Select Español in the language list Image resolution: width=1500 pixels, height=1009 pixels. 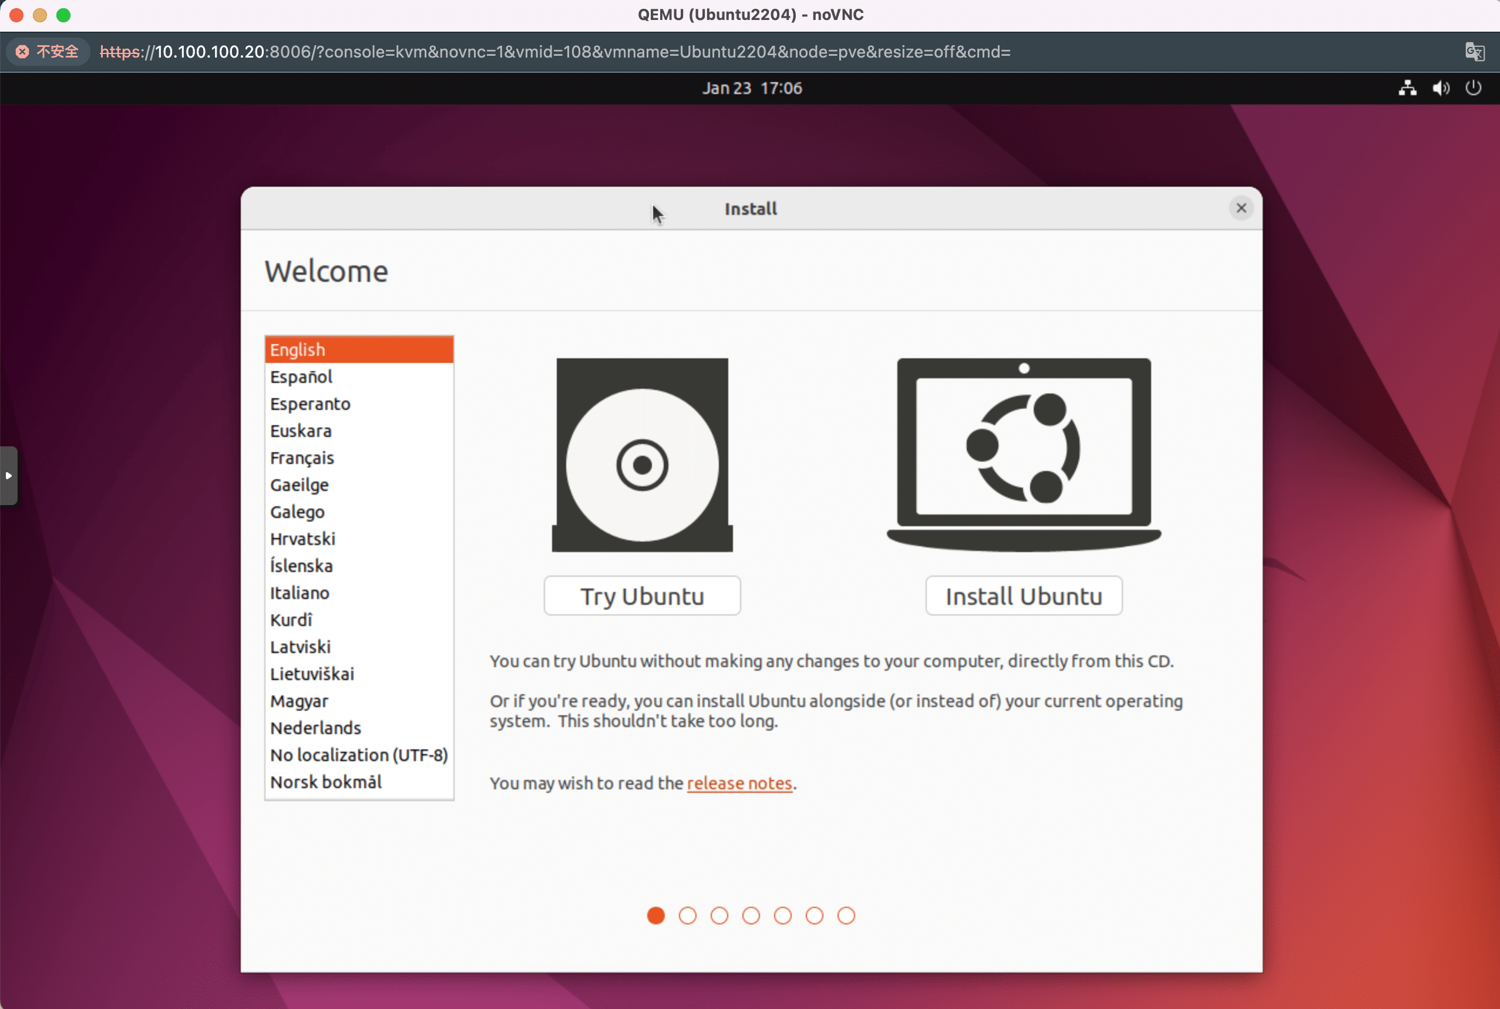[x=359, y=376]
